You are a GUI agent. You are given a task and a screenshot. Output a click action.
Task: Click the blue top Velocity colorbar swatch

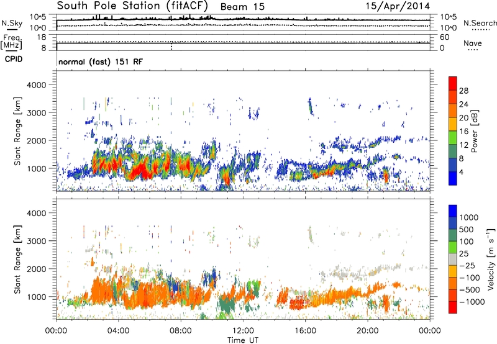point(453,211)
